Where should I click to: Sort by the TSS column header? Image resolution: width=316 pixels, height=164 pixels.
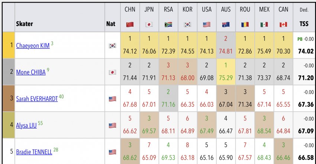coord(304,24)
